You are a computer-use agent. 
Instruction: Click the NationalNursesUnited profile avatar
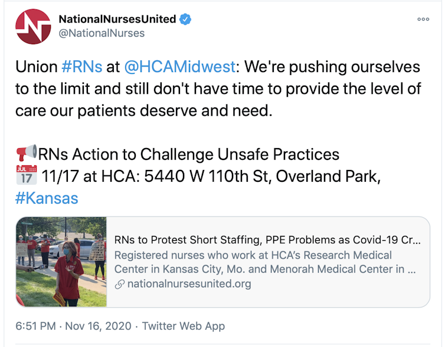33,27
